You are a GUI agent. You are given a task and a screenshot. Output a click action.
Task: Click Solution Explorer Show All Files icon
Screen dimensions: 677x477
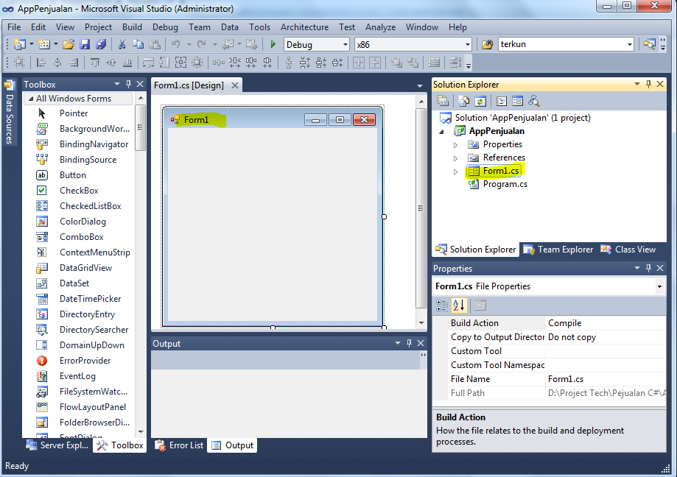click(x=463, y=102)
